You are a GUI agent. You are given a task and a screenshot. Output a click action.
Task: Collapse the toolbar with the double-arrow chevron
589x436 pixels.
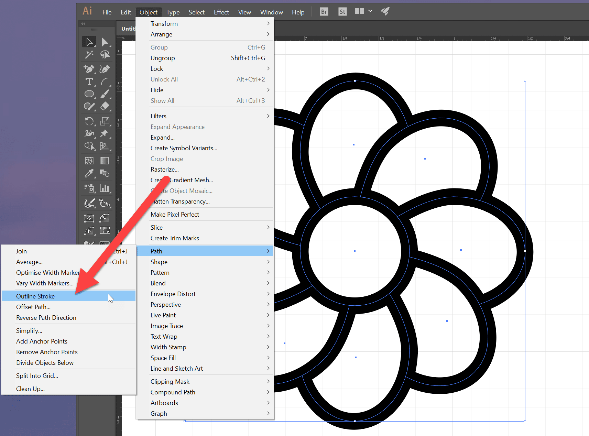(x=83, y=23)
